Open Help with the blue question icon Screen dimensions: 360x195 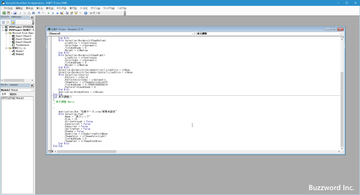86,13
